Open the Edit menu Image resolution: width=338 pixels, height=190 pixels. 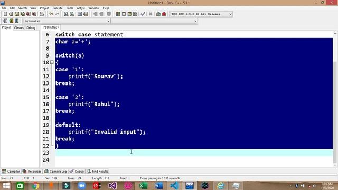(12, 8)
